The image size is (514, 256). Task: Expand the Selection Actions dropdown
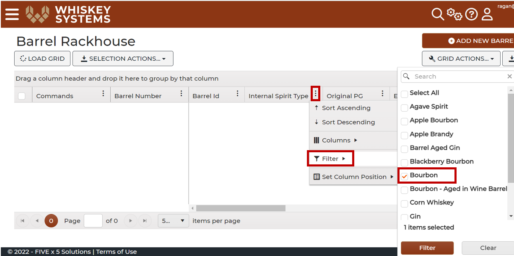tap(123, 59)
